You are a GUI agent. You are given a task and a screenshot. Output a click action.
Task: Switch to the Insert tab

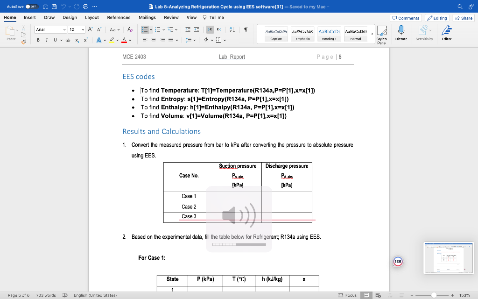coord(29,17)
